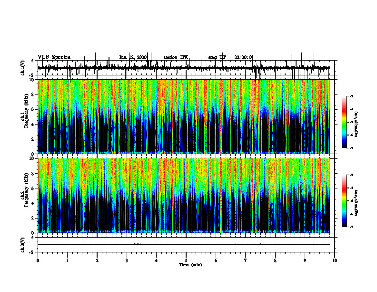Click the ch.1 colorbar log(PSD) label
377x292 pixels.
tap(357, 125)
